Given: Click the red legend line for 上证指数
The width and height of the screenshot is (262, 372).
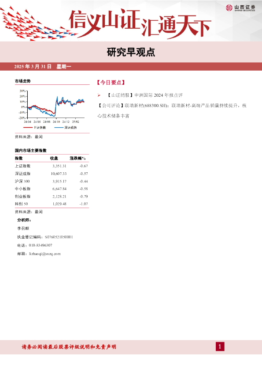Looking at the screenshot, I should (x=28, y=128).
